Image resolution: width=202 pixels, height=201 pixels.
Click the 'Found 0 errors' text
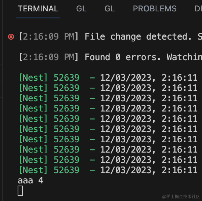point(123,57)
